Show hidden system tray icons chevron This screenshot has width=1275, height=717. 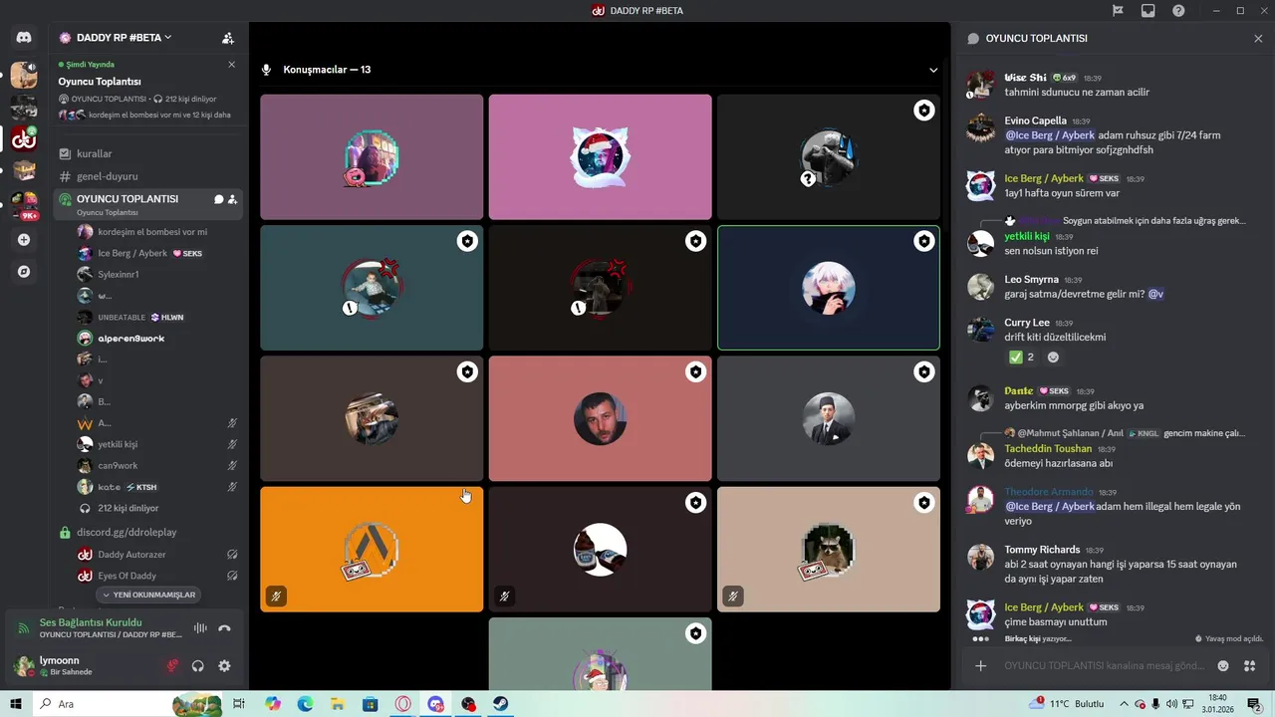click(x=1125, y=704)
